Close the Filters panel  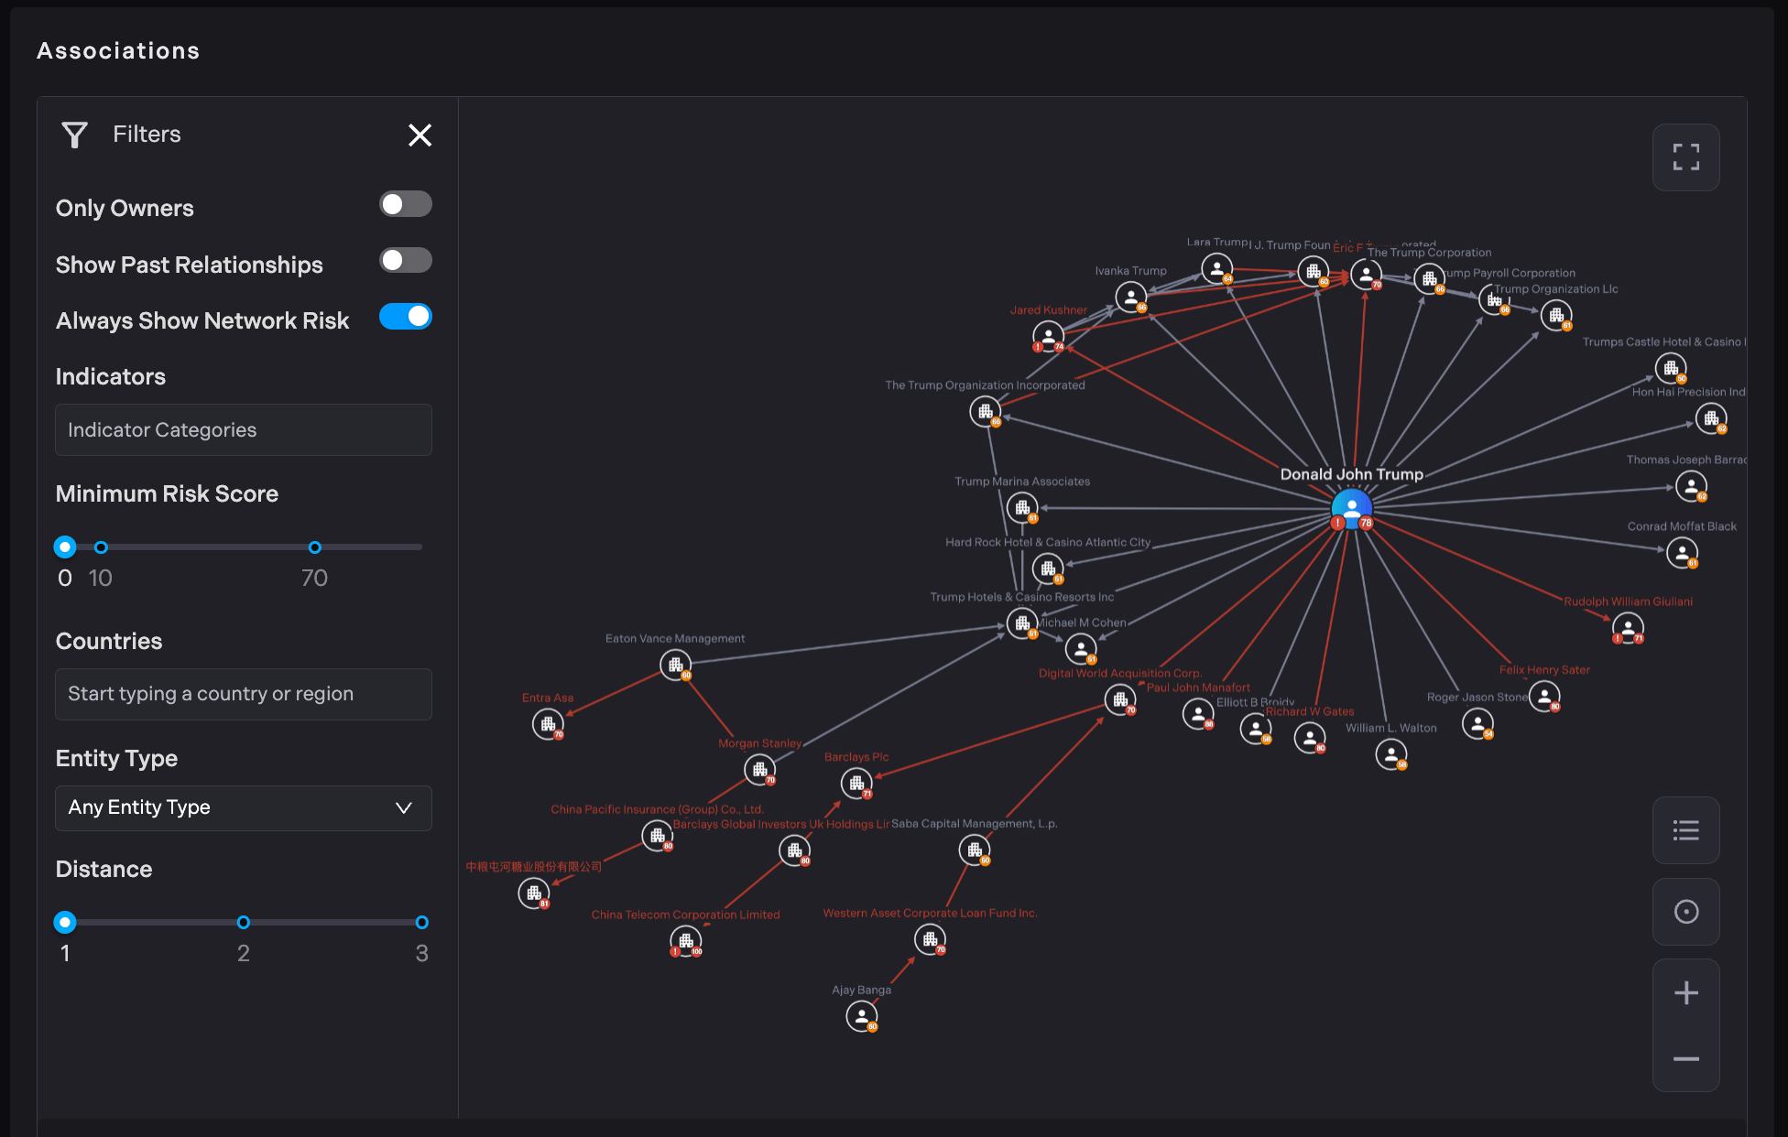pyautogui.click(x=420, y=135)
